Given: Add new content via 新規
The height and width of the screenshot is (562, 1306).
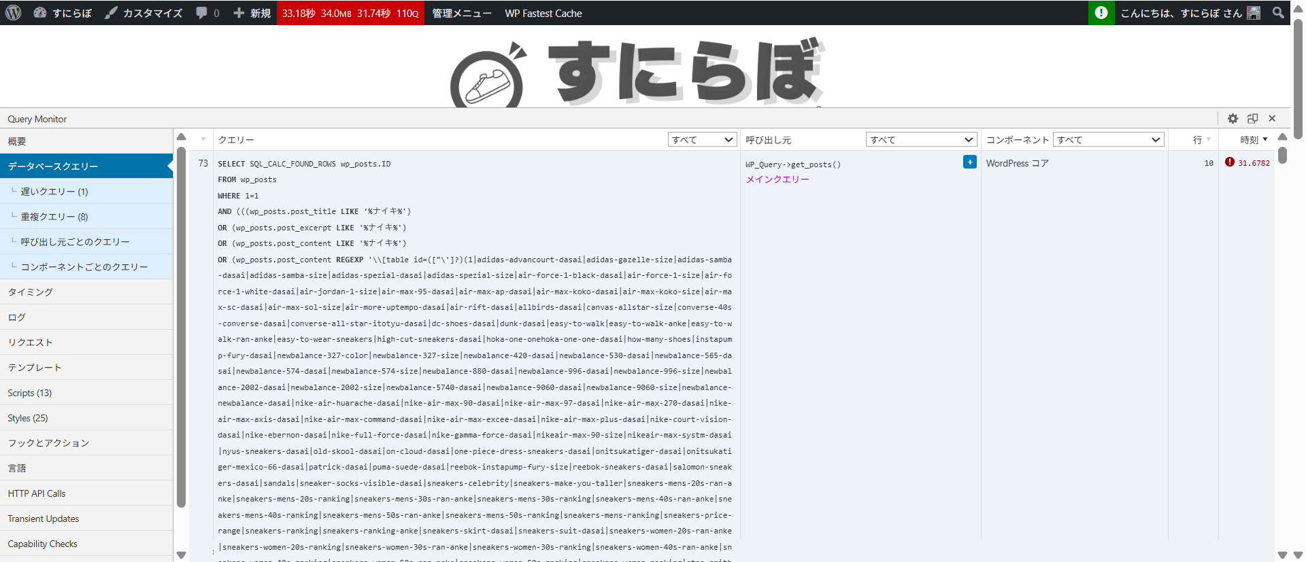Looking at the screenshot, I should point(252,13).
